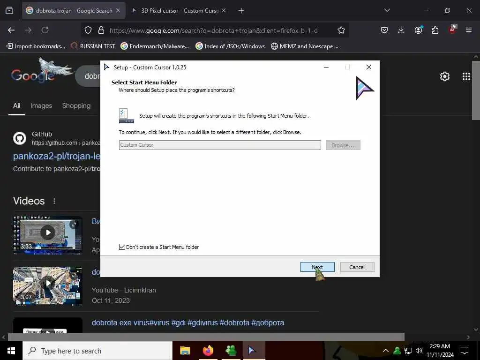Image resolution: width=480 pixels, height=360 pixels.
Task: Minimize the Custom Cursor setup window
Action: [x=326, y=67]
